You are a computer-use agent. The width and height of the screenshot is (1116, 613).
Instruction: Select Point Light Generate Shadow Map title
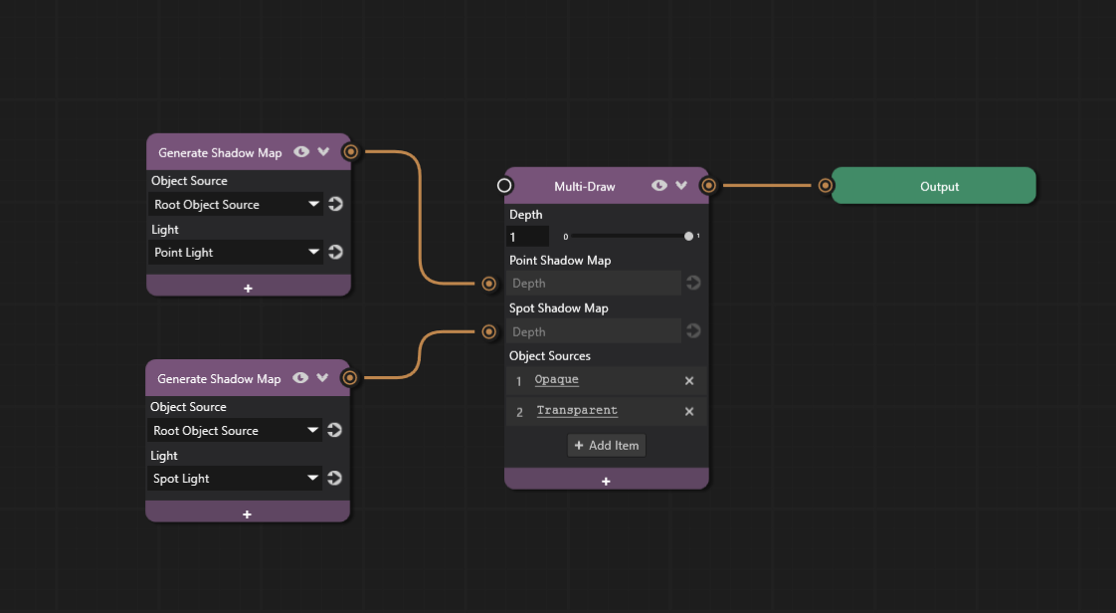(220, 152)
